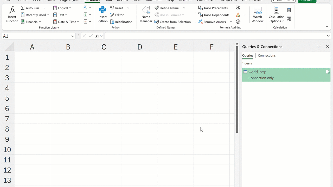
Task: Click Create from Selection
Action: [x=172, y=22]
